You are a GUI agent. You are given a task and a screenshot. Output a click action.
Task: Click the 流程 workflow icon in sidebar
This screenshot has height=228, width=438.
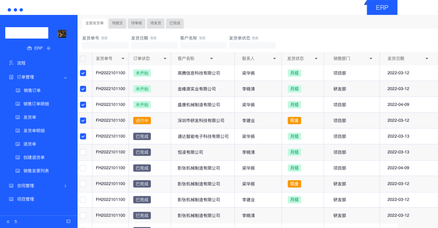click(11, 63)
